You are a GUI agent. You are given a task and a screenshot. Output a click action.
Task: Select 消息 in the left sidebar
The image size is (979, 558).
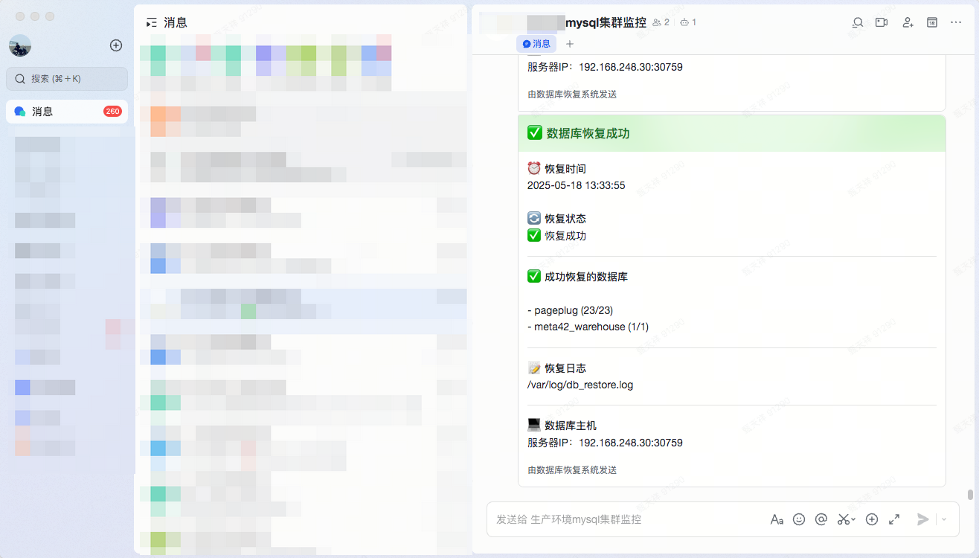[67, 111]
